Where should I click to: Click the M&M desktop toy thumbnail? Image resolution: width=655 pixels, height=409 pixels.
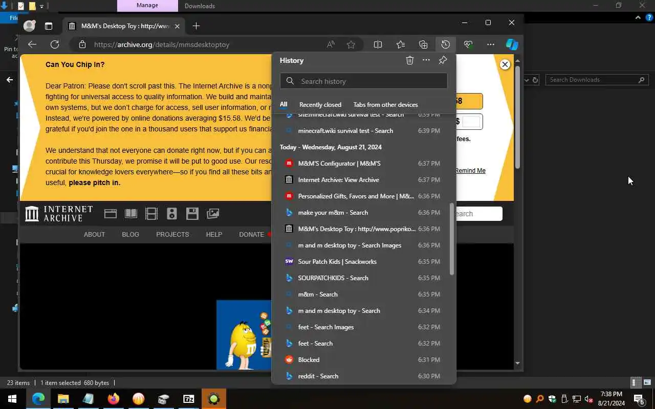coord(244,334)
